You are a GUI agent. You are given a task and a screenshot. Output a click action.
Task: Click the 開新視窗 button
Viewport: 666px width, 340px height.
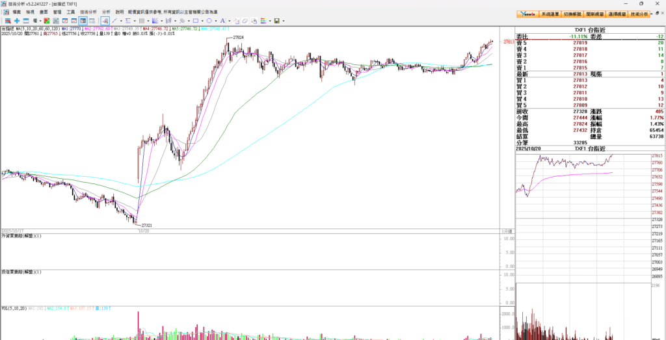(594, 14)
